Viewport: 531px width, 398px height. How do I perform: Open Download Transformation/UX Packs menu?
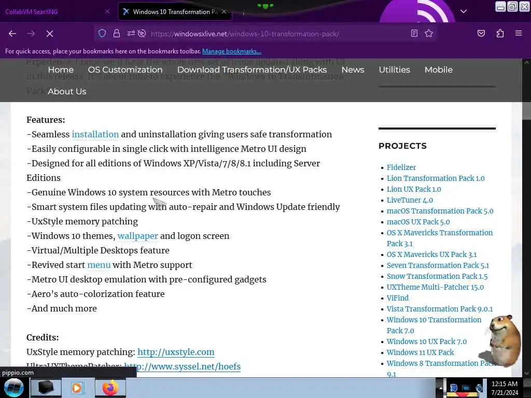pos(252,70)
